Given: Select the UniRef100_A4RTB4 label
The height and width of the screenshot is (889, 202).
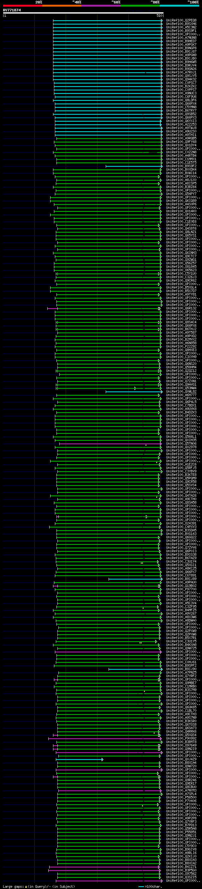Looking at the screenshot, I should pos(181,155).
